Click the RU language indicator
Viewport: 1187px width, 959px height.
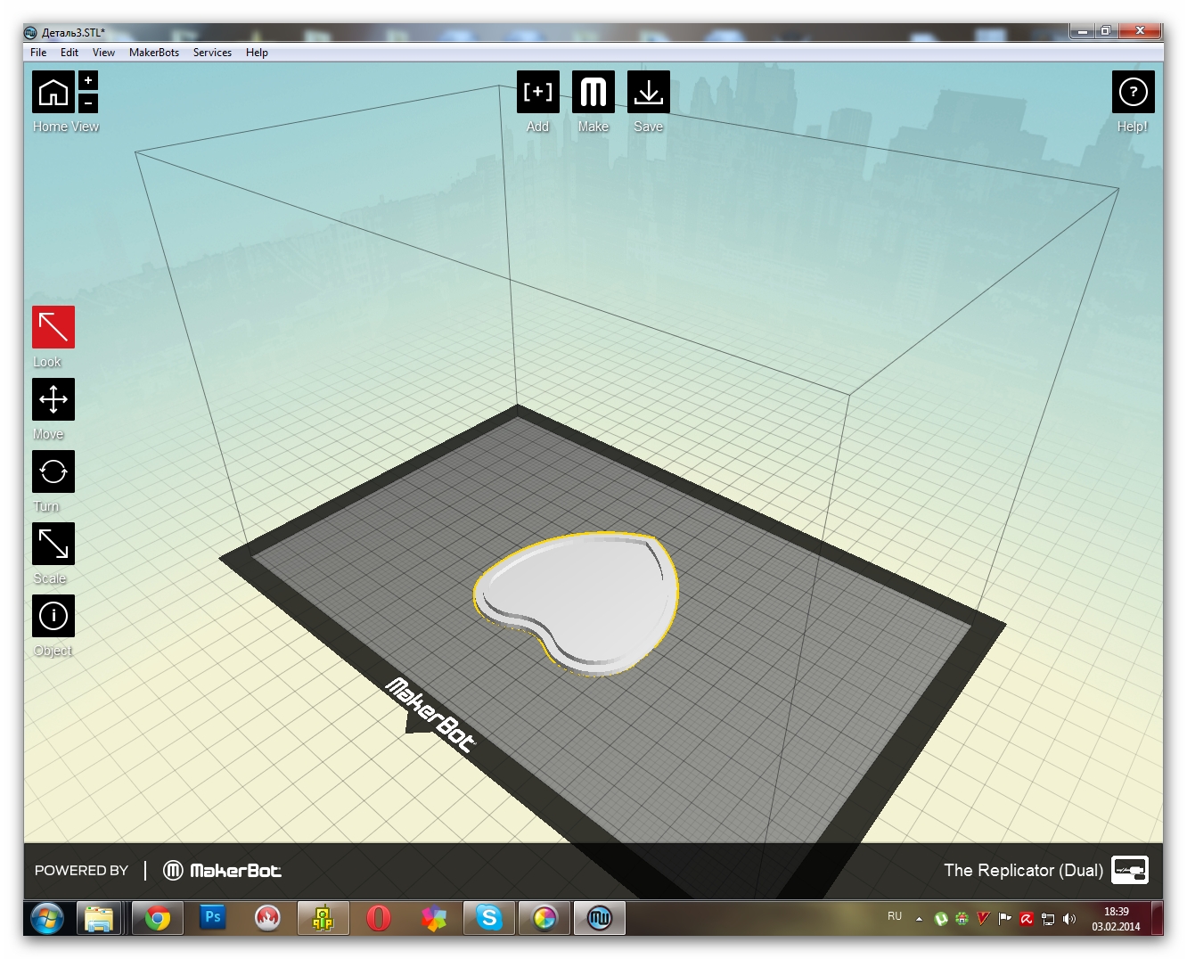[x=895, y=916]
